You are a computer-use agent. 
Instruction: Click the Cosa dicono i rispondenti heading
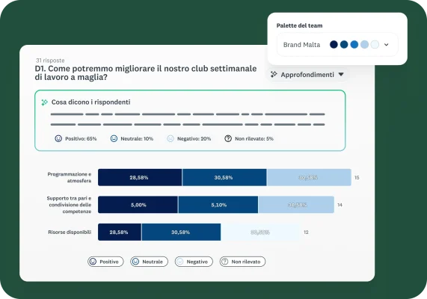pyautogui.click(x=90, y=102)
